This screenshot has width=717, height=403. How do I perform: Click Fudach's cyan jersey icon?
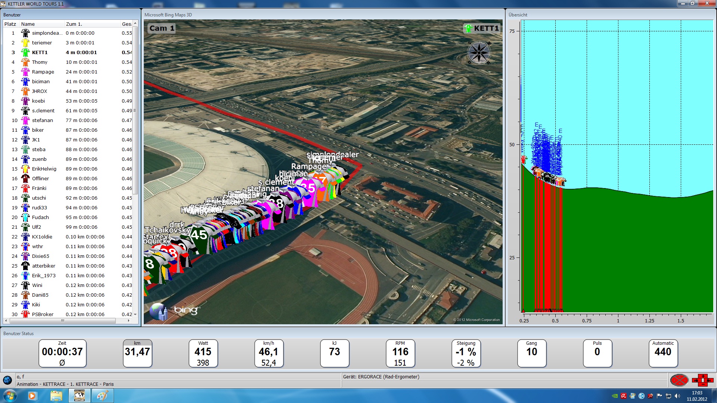coord(25,217)
